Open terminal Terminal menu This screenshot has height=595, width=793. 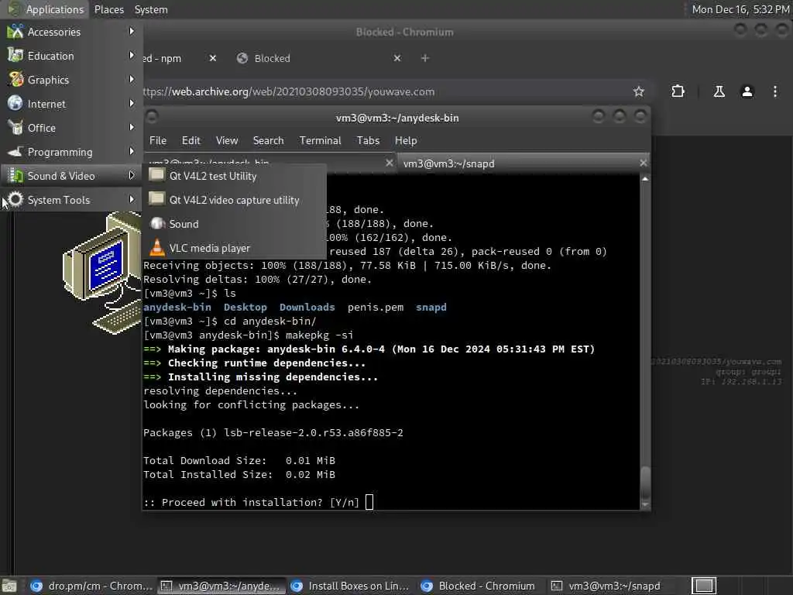320,140
